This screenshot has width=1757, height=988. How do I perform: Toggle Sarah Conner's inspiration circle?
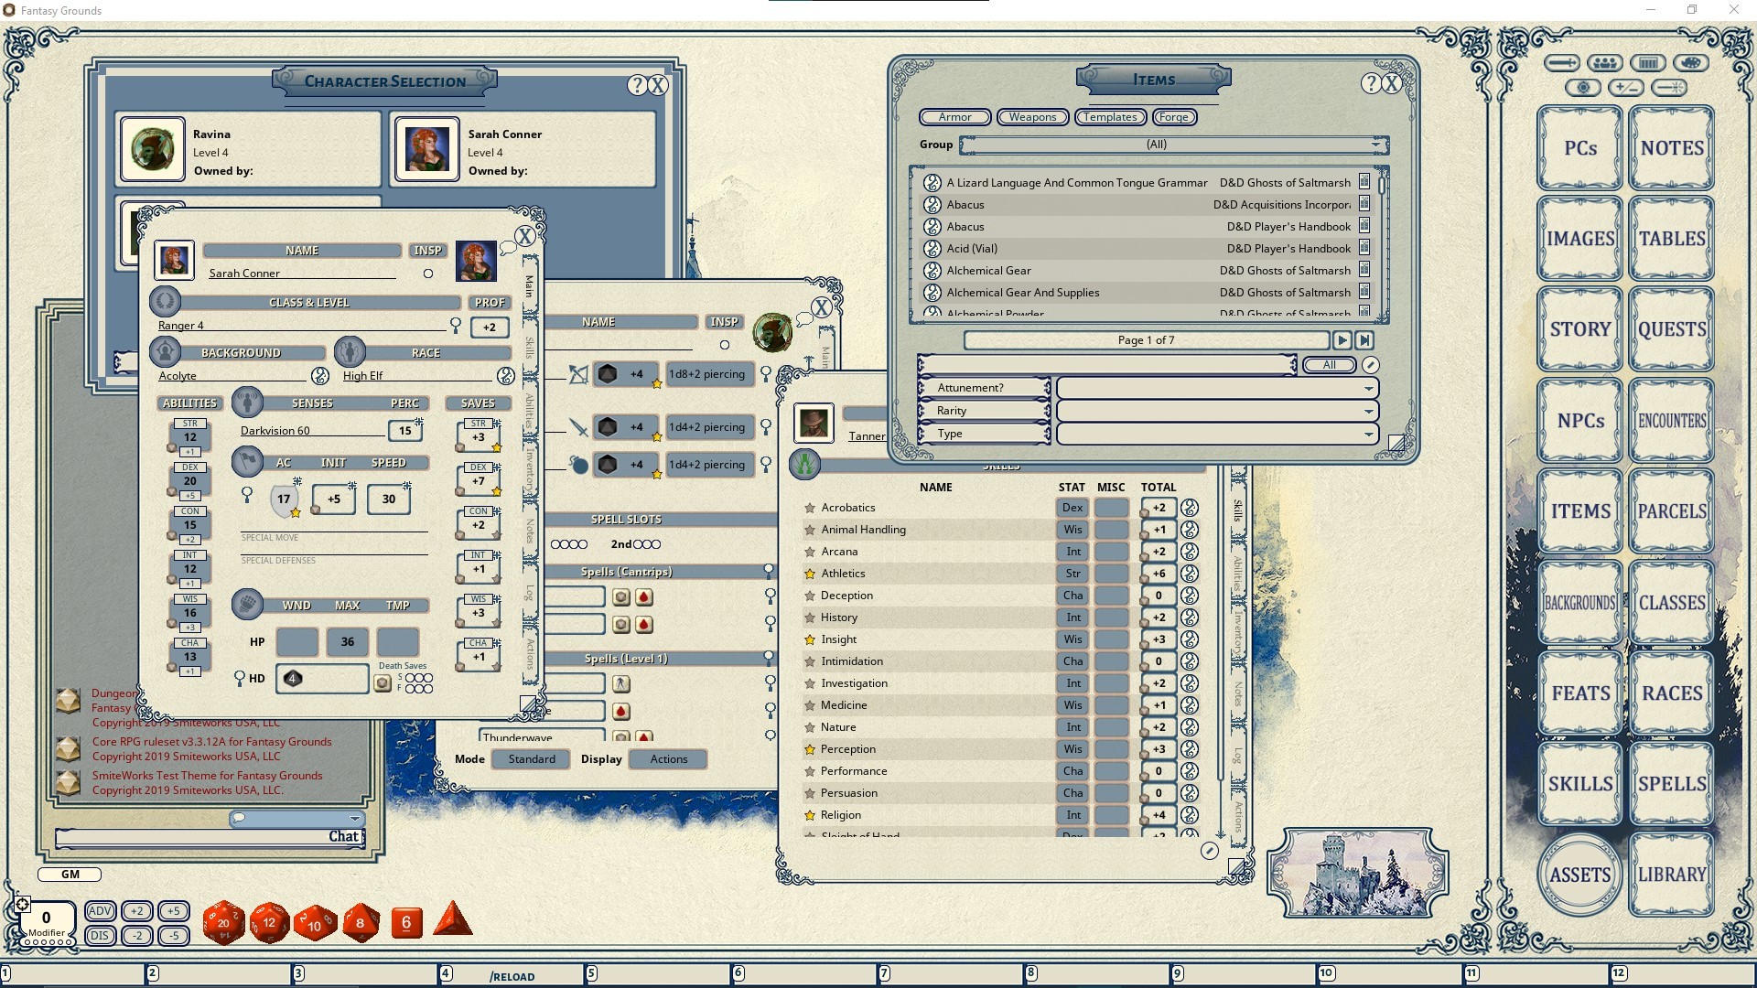click(427, 272)
